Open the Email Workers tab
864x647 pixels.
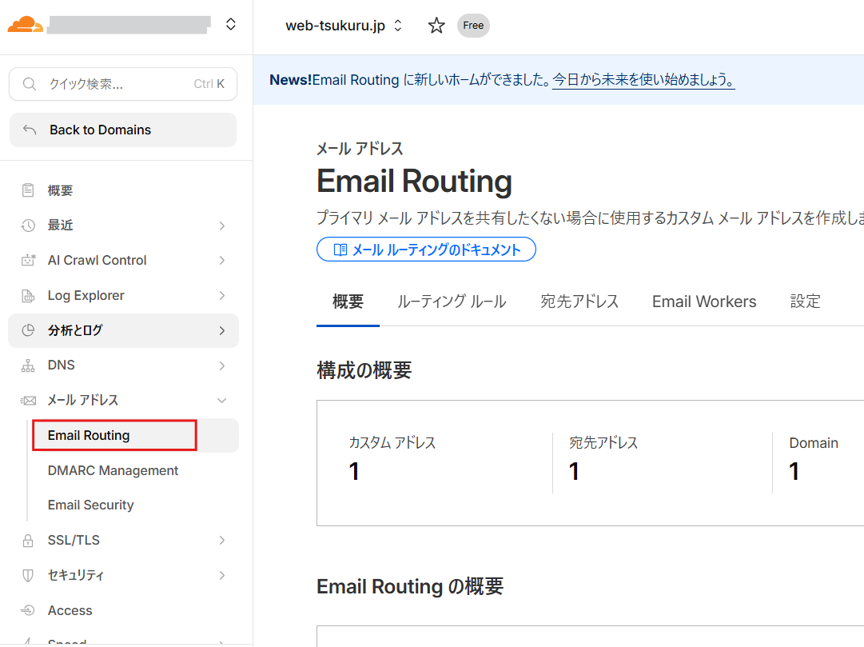tap(704, 302)
